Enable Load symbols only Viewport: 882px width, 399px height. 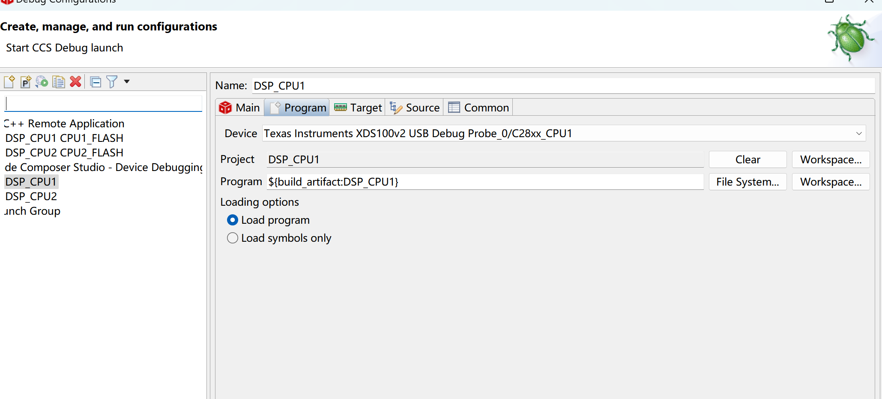click(232, 238)
